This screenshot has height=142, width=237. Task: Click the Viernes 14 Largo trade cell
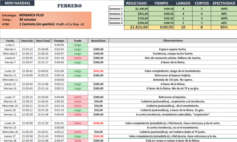[x=78, y=89]
